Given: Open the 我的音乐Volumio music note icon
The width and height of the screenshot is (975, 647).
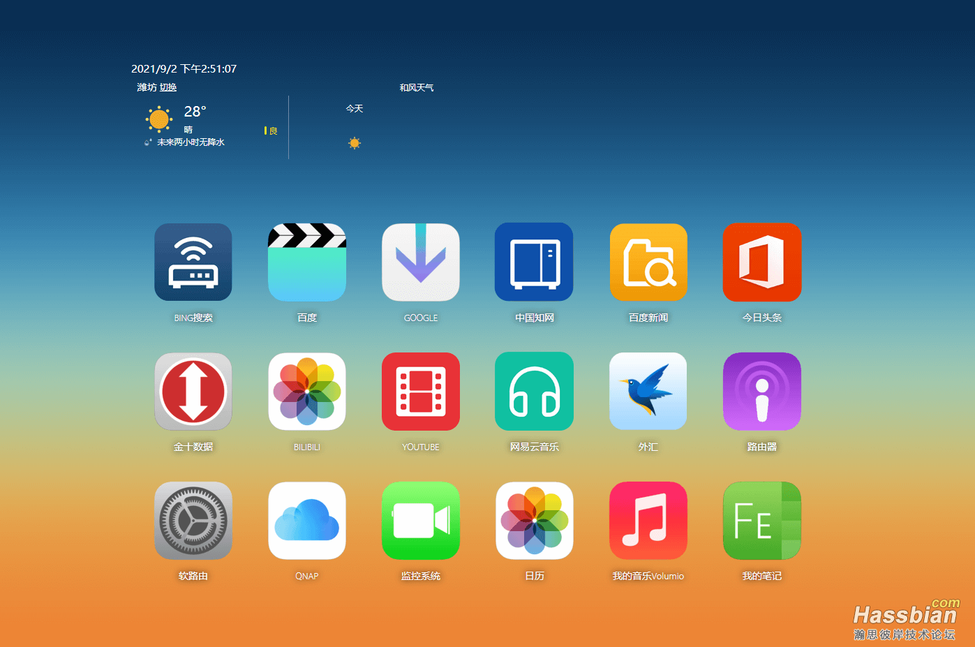Looking at the screenshot, I should tap(648, 520).
